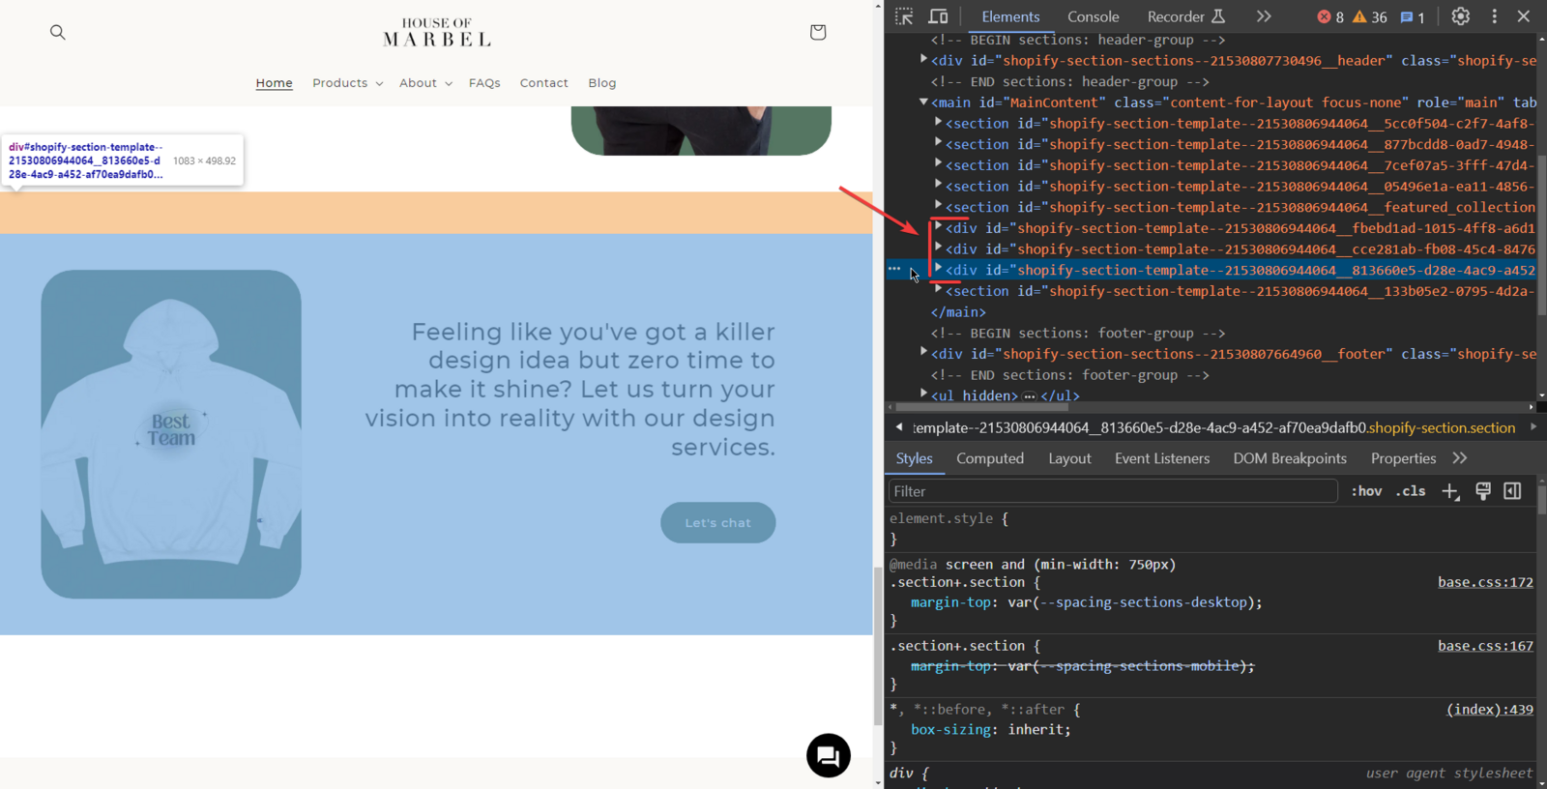
Task: Close the DevTools panel
Action: coord(1524,16)
